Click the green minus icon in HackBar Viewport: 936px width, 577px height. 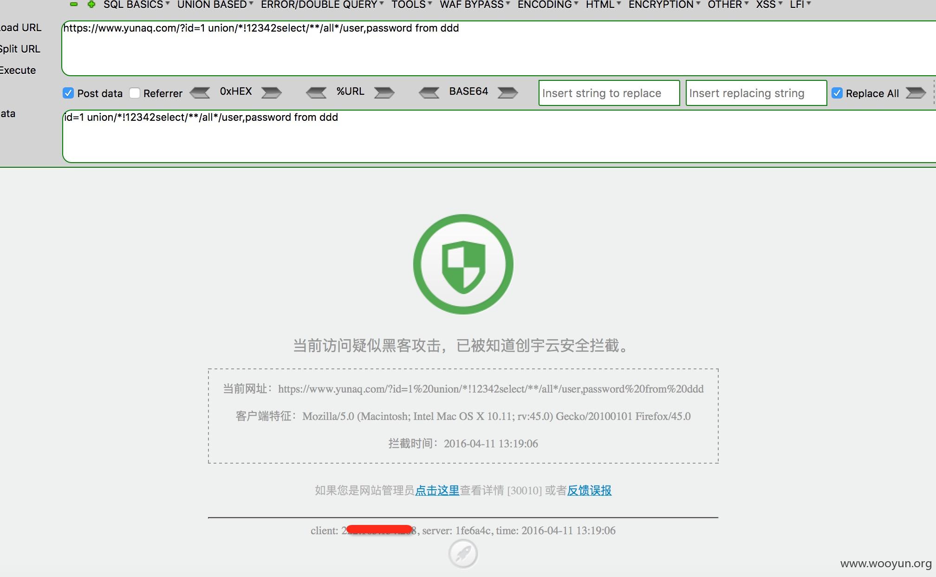[74, 4]
